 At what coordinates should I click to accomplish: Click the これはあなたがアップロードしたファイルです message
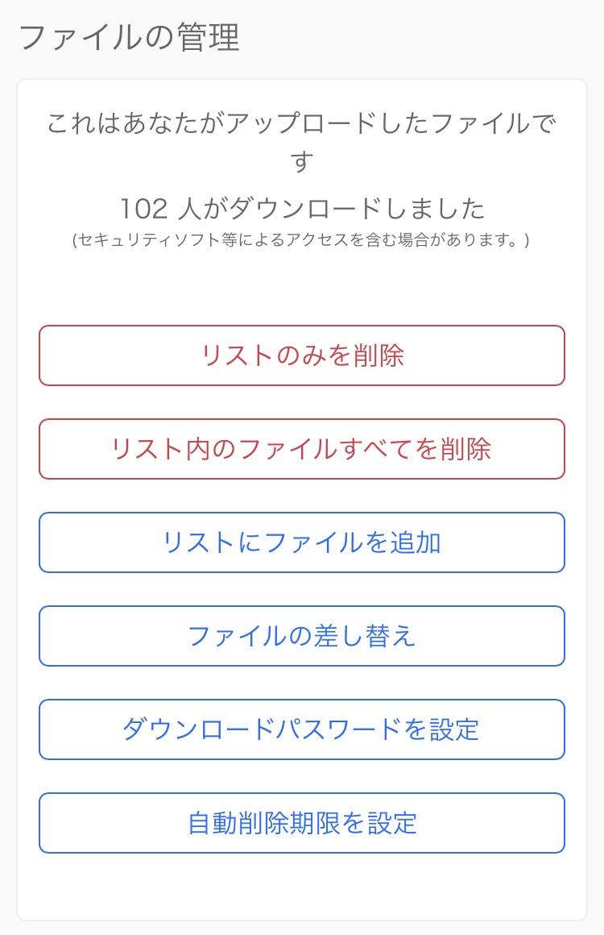[x=302, y=125]
